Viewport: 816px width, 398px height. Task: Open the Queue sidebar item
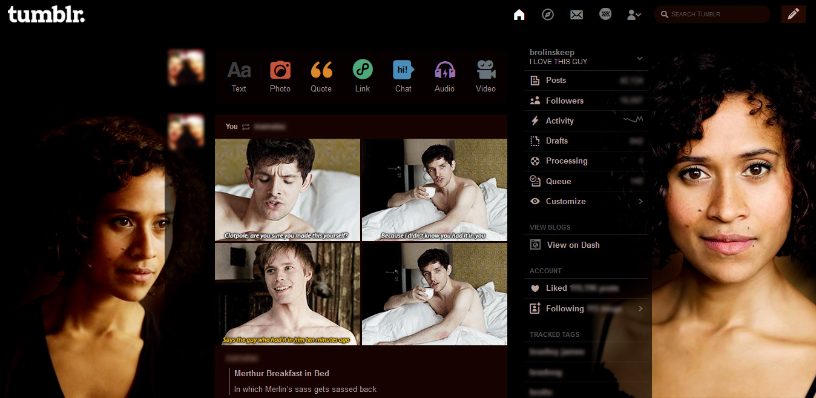(586, 181)
